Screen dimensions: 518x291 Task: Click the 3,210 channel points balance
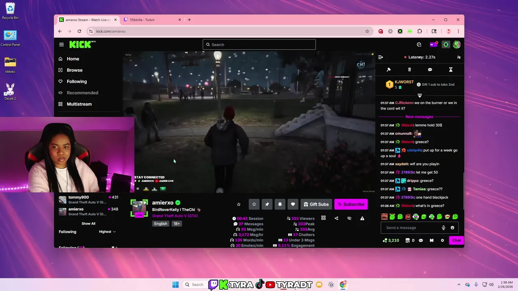[391, 240]
